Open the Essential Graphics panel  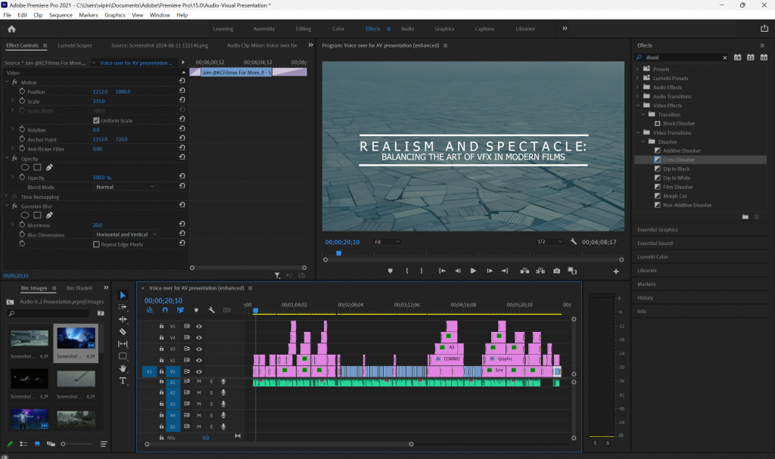coord(658,230)
